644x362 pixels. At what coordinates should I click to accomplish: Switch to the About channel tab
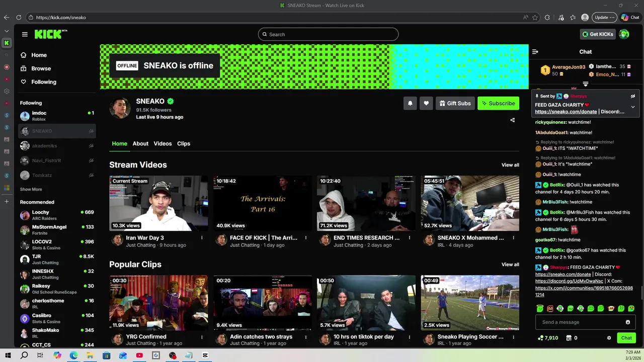(x=140, y=144)
